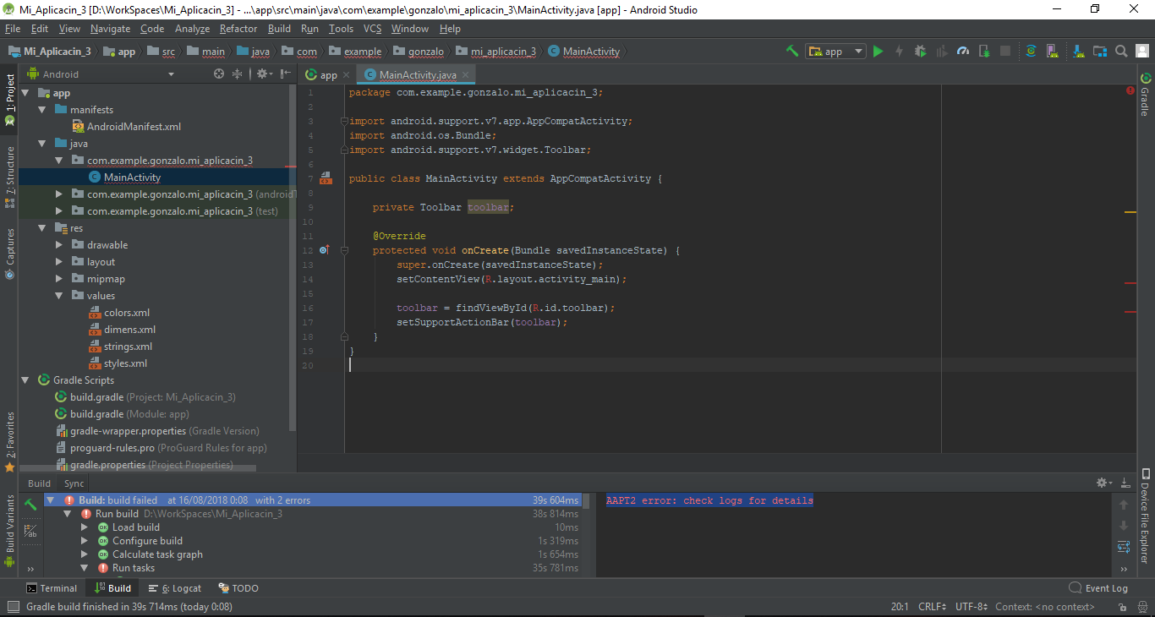This screenshot has height=617, width=1155.
Task: Open Build panel gear settings
Action: pos(1103,483)
